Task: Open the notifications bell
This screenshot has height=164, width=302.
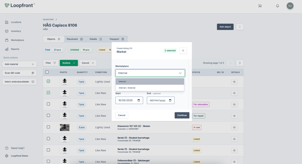Action: (277, 6)
